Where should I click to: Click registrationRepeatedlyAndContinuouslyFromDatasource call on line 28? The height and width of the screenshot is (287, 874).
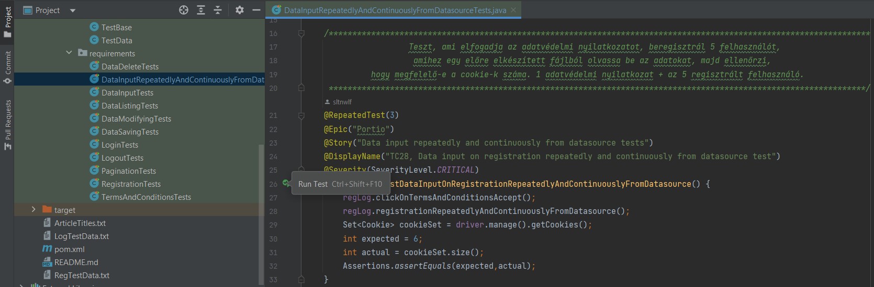496,211
